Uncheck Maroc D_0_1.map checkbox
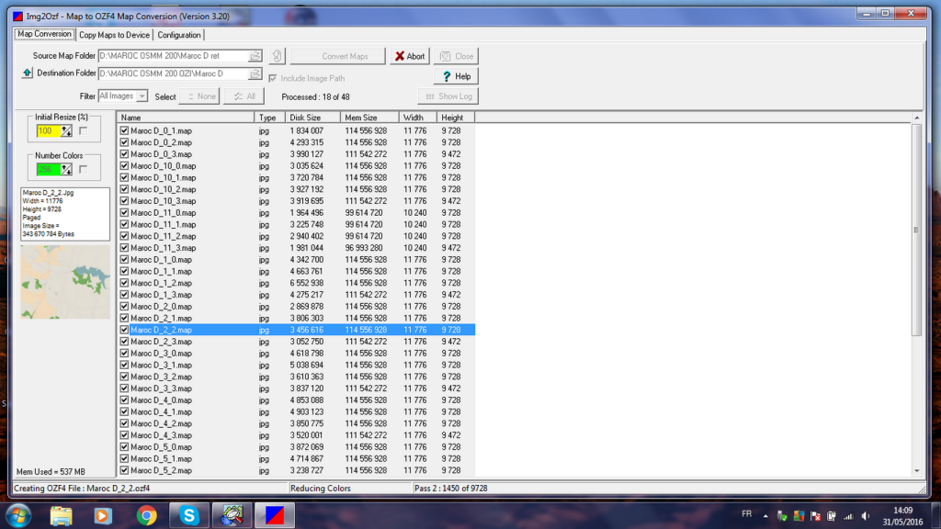The width and height of the screenshot is (941, 529). pyautogui.click(x=124, y=130)
